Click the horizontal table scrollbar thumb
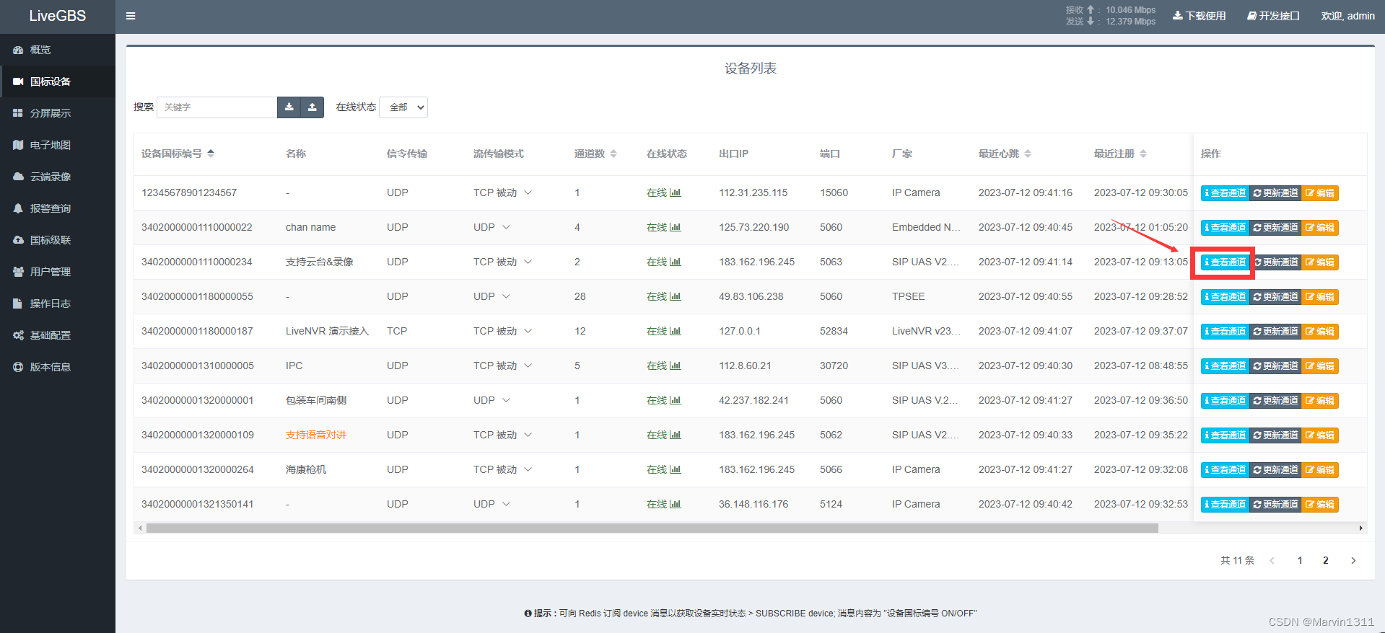The image size is (1385, 633). tap(652, 528)
